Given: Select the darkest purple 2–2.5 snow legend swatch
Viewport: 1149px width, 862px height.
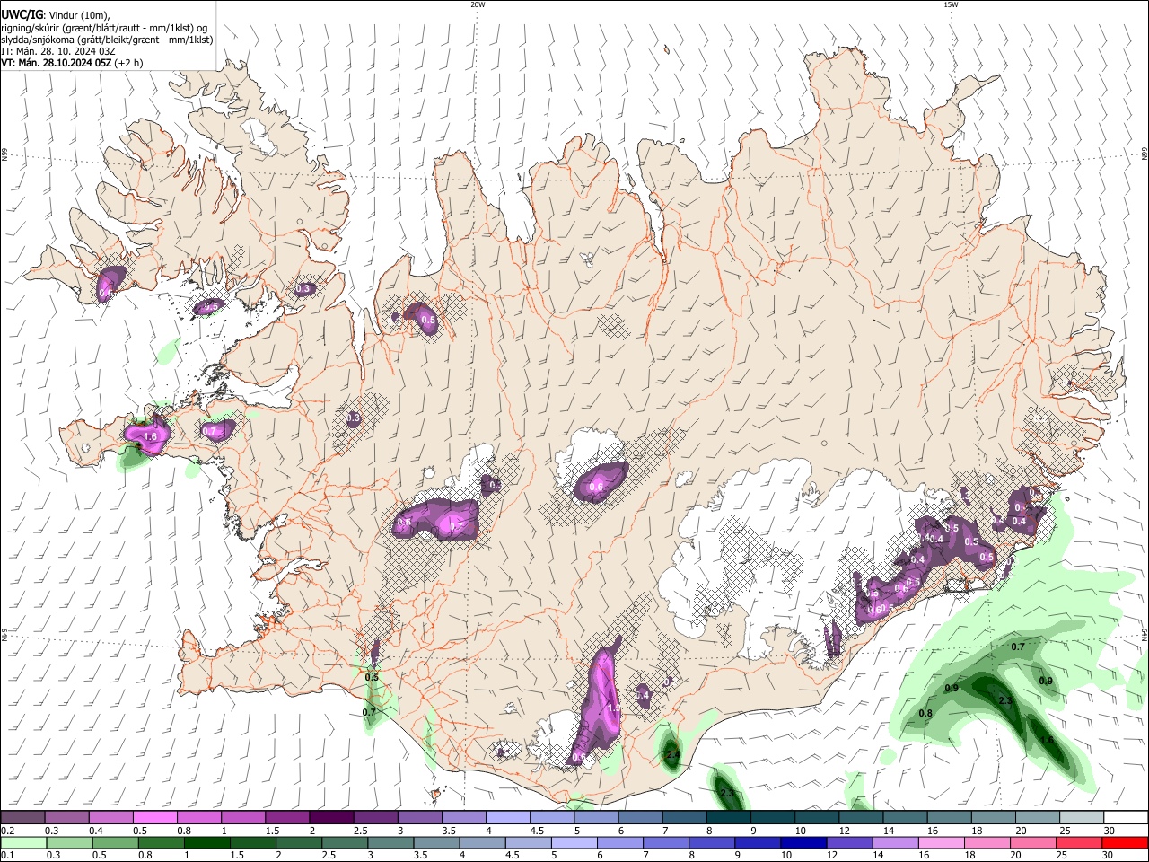Looking at the screenshot, I should pos(330,817).
